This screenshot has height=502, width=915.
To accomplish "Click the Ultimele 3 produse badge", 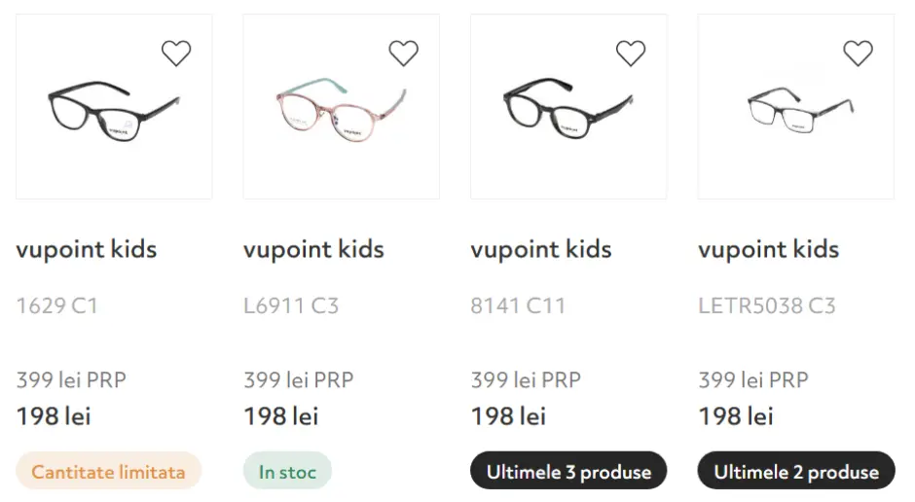I will (x=568, y=472).
